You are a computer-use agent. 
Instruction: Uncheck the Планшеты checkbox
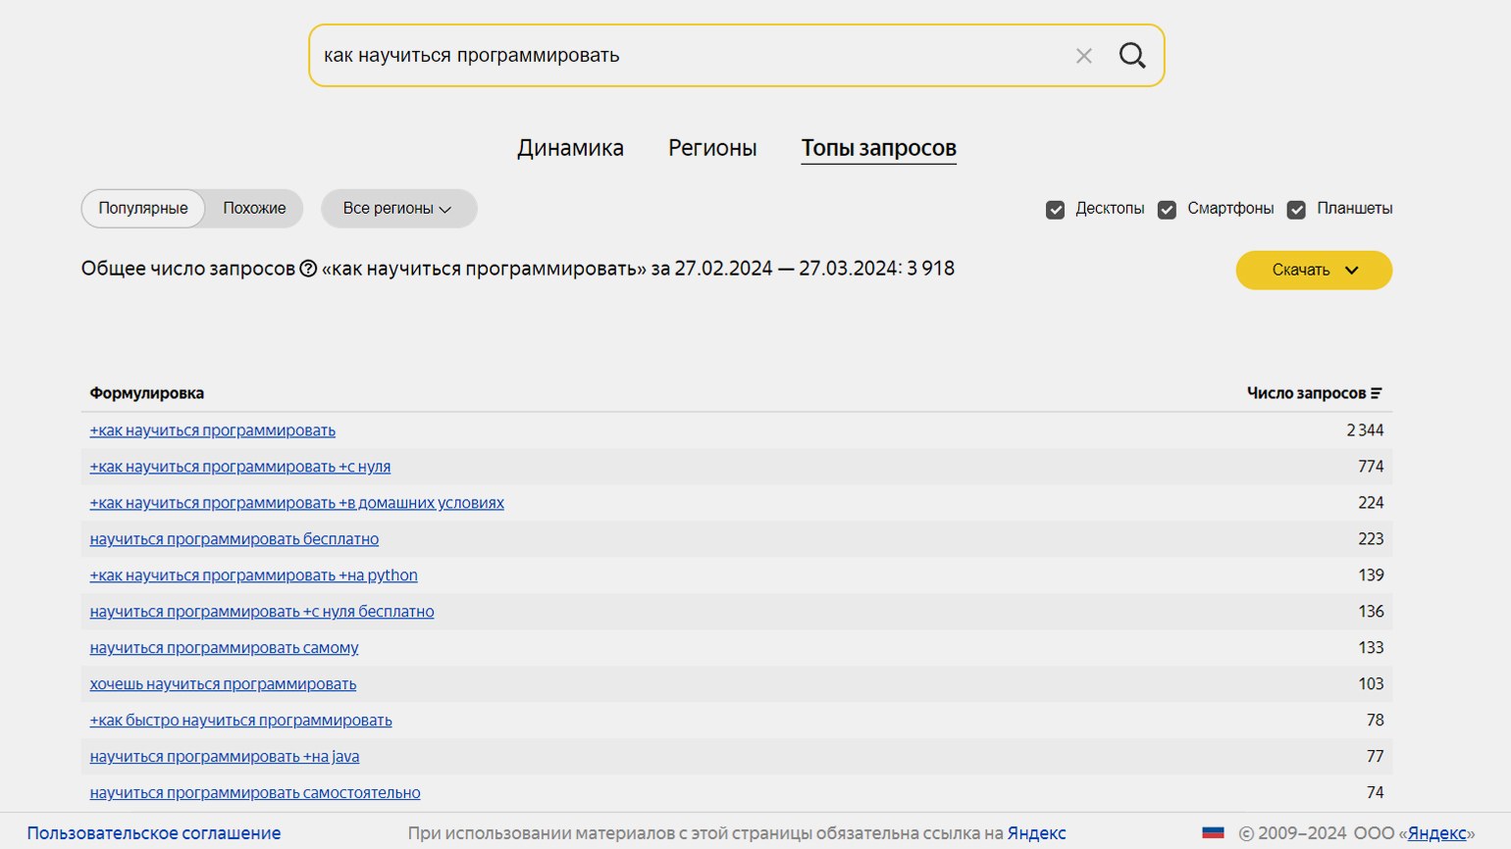click(x=1296, y=209)
